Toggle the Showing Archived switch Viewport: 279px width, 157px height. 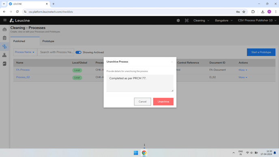click(78, 52)
